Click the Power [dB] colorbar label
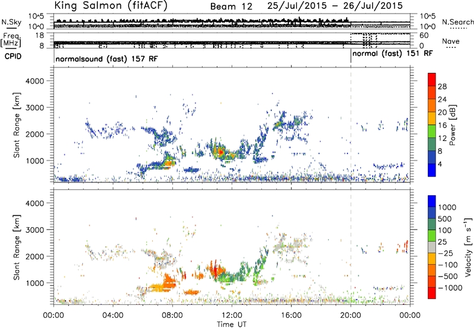The width and height of the screenshot is (474, 328). (453, 125)
